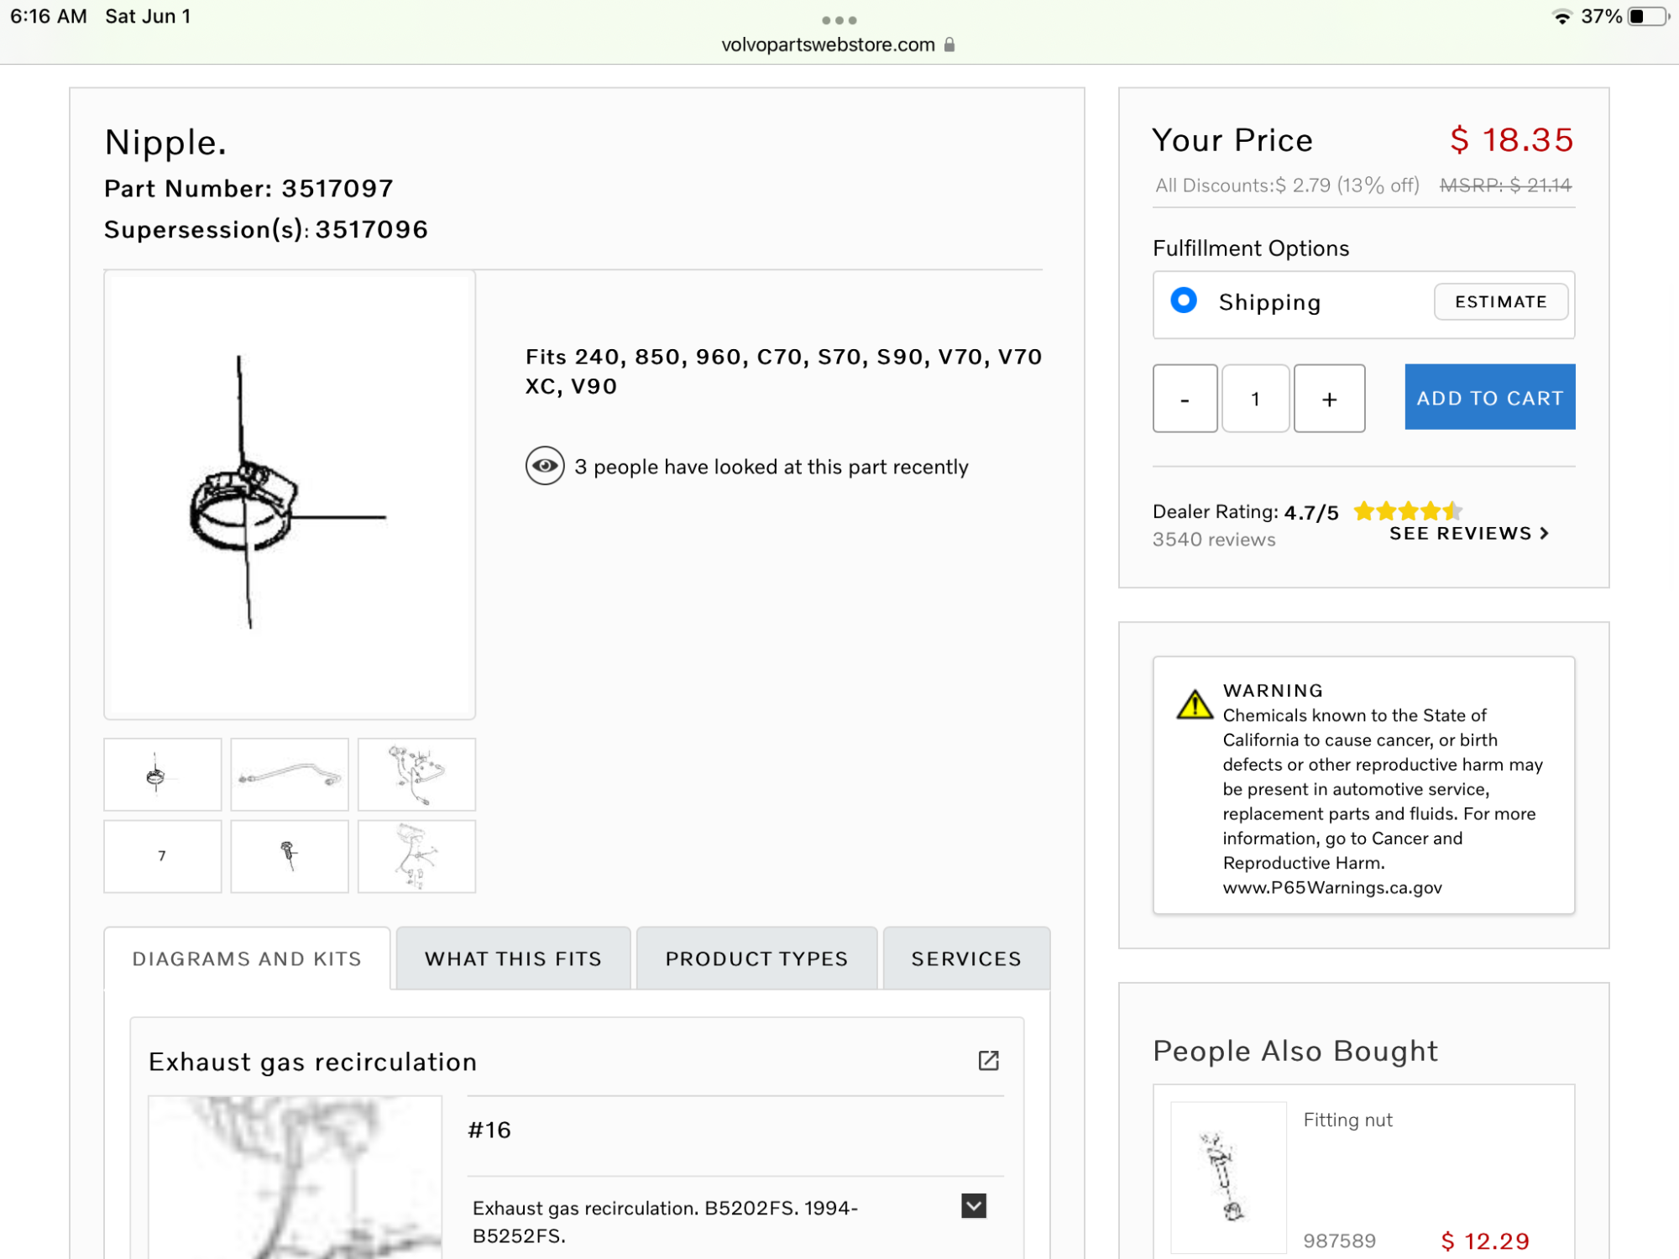
Task: Click the Estimate shipping button
Action: [x=1500, y=301]
